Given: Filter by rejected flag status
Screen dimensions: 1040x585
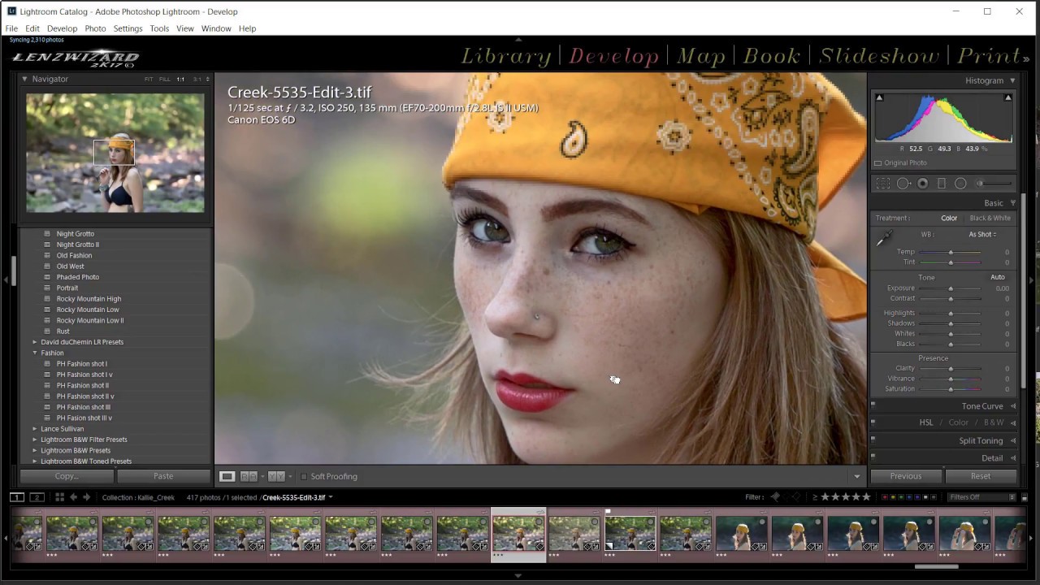Looking at the screenshot, I should [x=797, y=497].
